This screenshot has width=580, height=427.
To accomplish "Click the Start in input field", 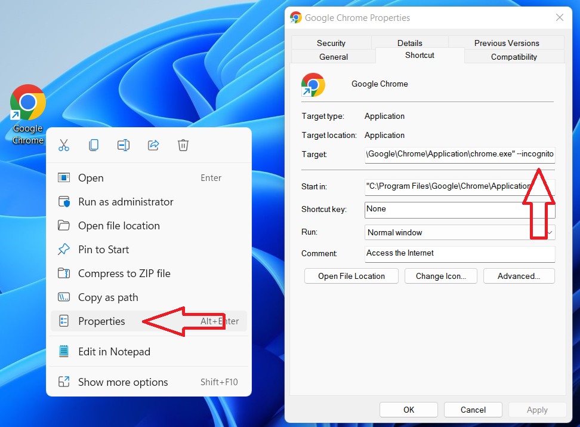I will click(x=460, y=187).
